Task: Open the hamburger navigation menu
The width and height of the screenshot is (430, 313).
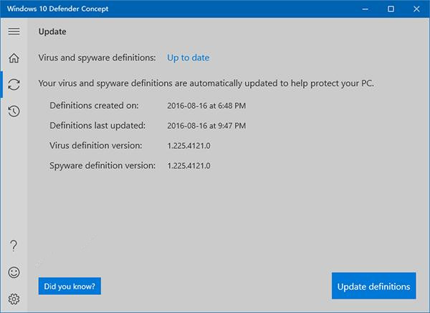Action: tap(14, 31)
